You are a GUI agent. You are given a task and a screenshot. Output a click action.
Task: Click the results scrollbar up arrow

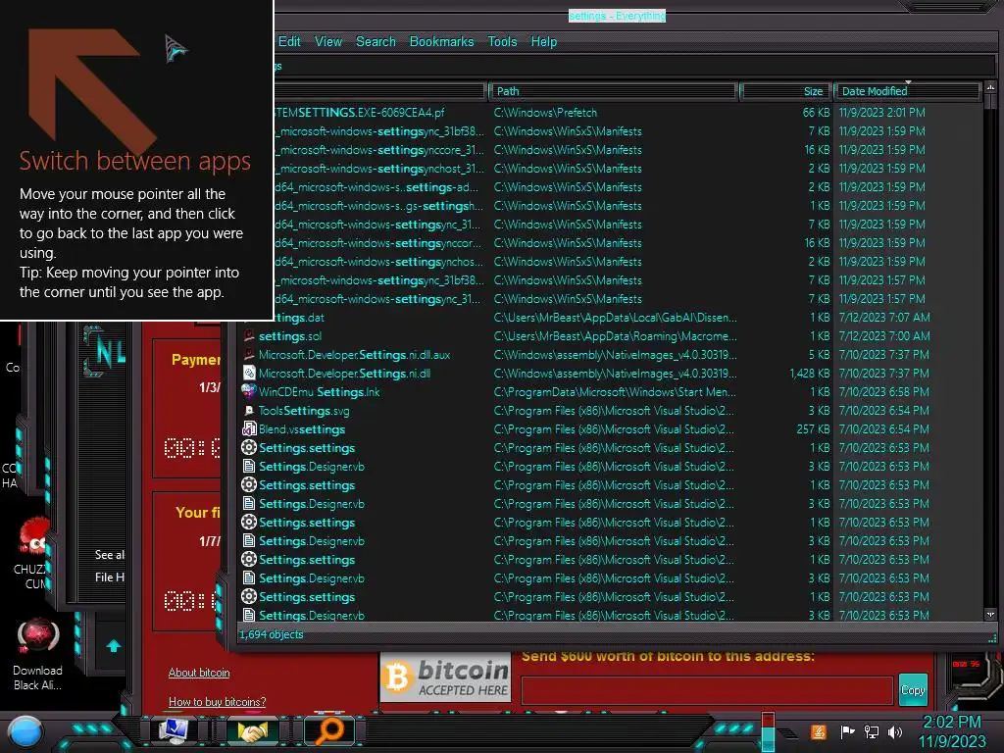click(990, 87)
